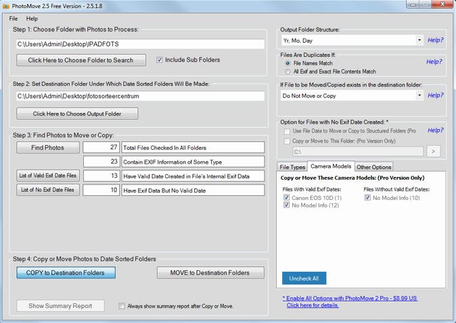Open Help link for No Exif Date option
Image resolution: width=456 pixels, height=323 pixels.
click(x=435, y=130)
